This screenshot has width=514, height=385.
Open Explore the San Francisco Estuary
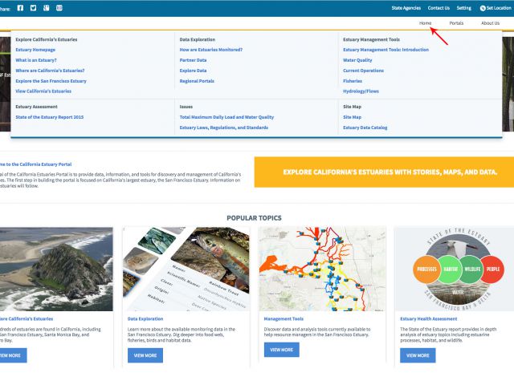[x=51, y=81]
